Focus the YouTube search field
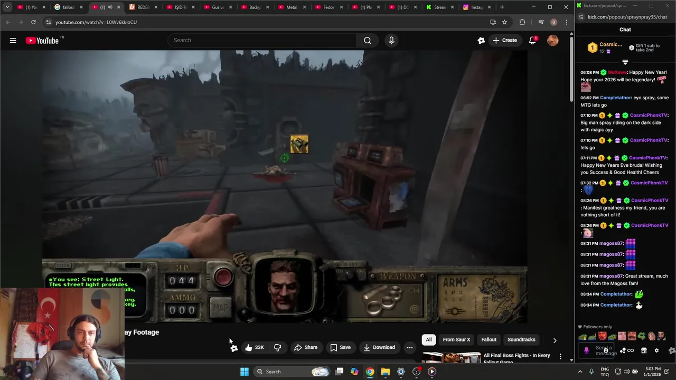Viewport: 676px width, 380px height. [262, 41]
